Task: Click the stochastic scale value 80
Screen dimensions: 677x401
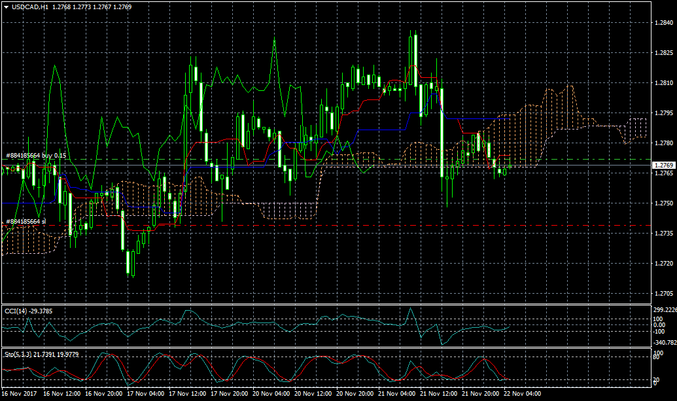Action: [656, 355]
